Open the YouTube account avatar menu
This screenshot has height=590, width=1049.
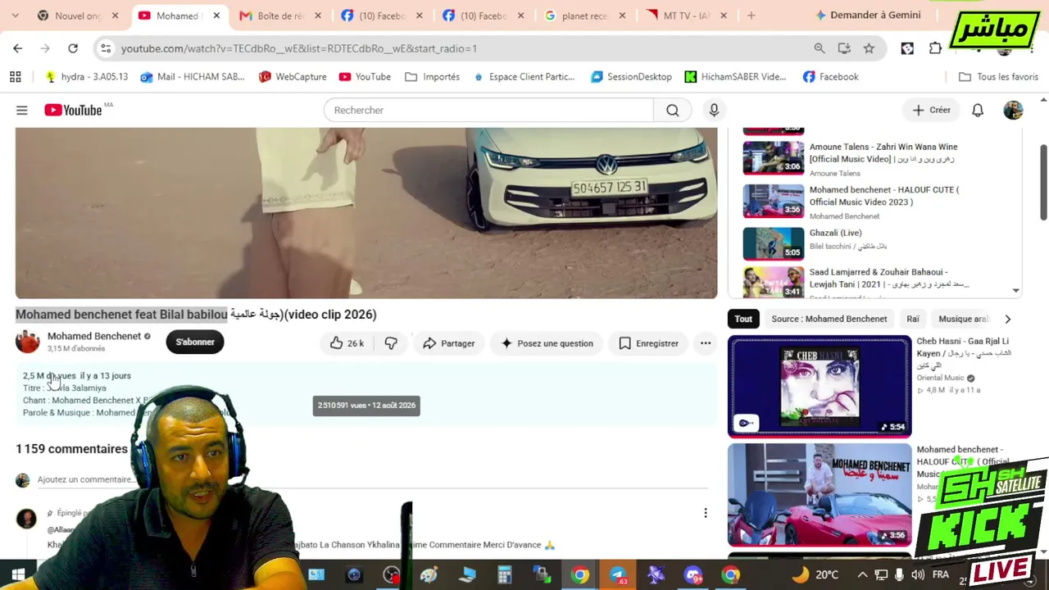1014,110
